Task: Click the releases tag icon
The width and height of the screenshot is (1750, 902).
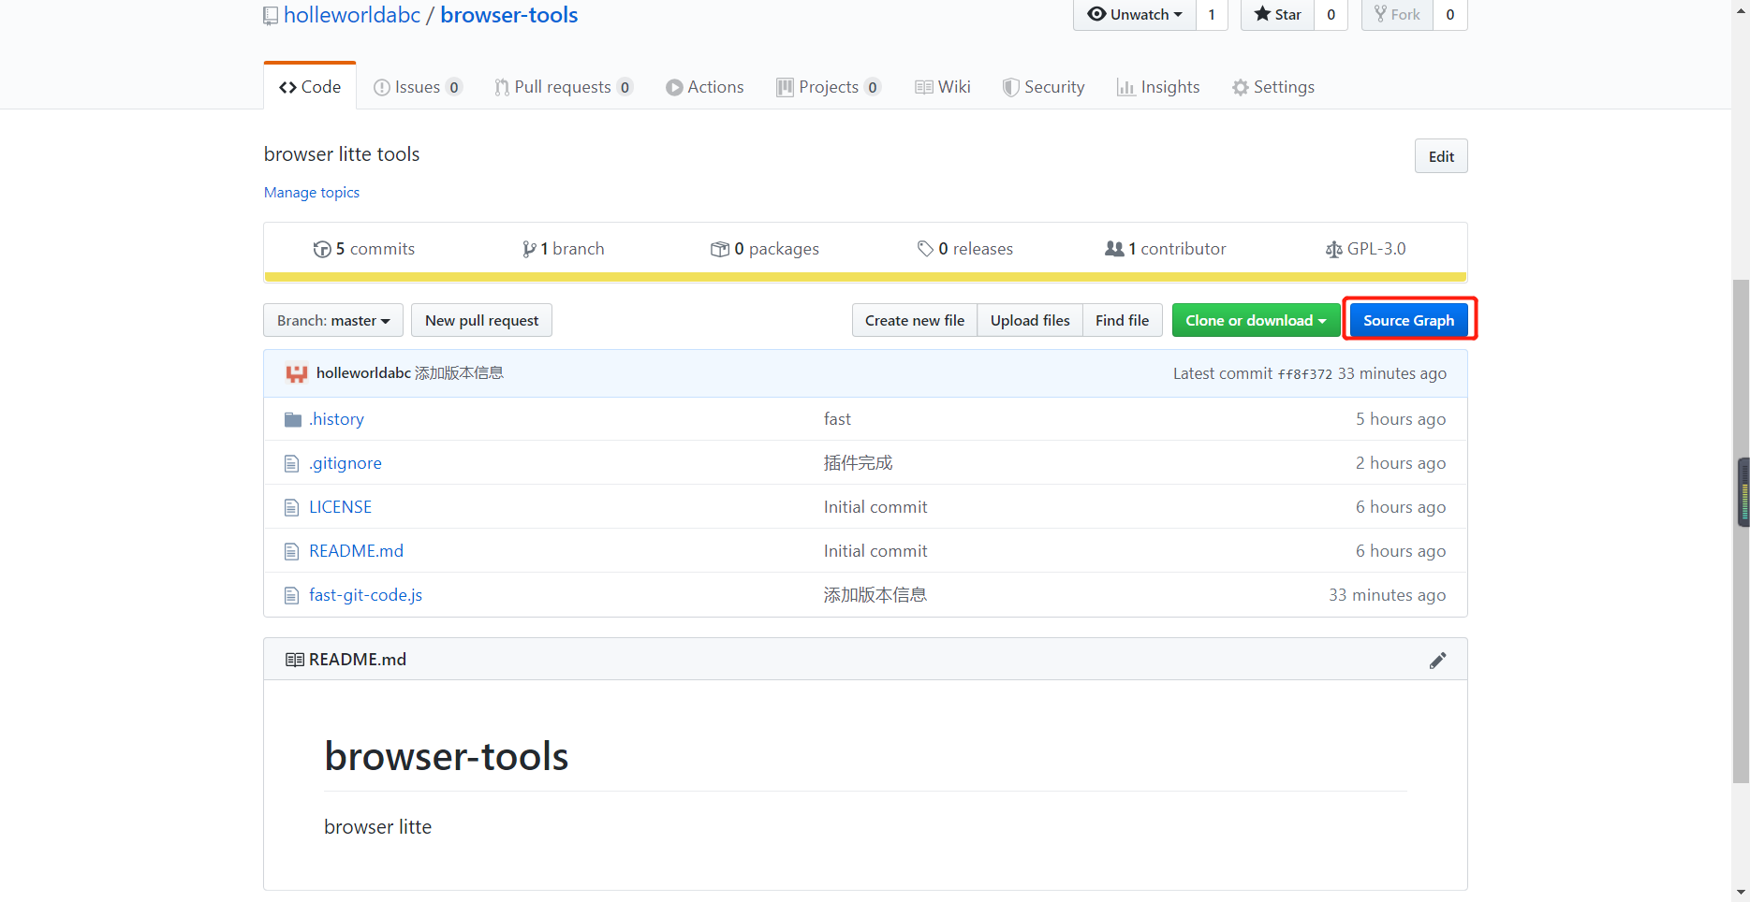Action: pos(925,249)
